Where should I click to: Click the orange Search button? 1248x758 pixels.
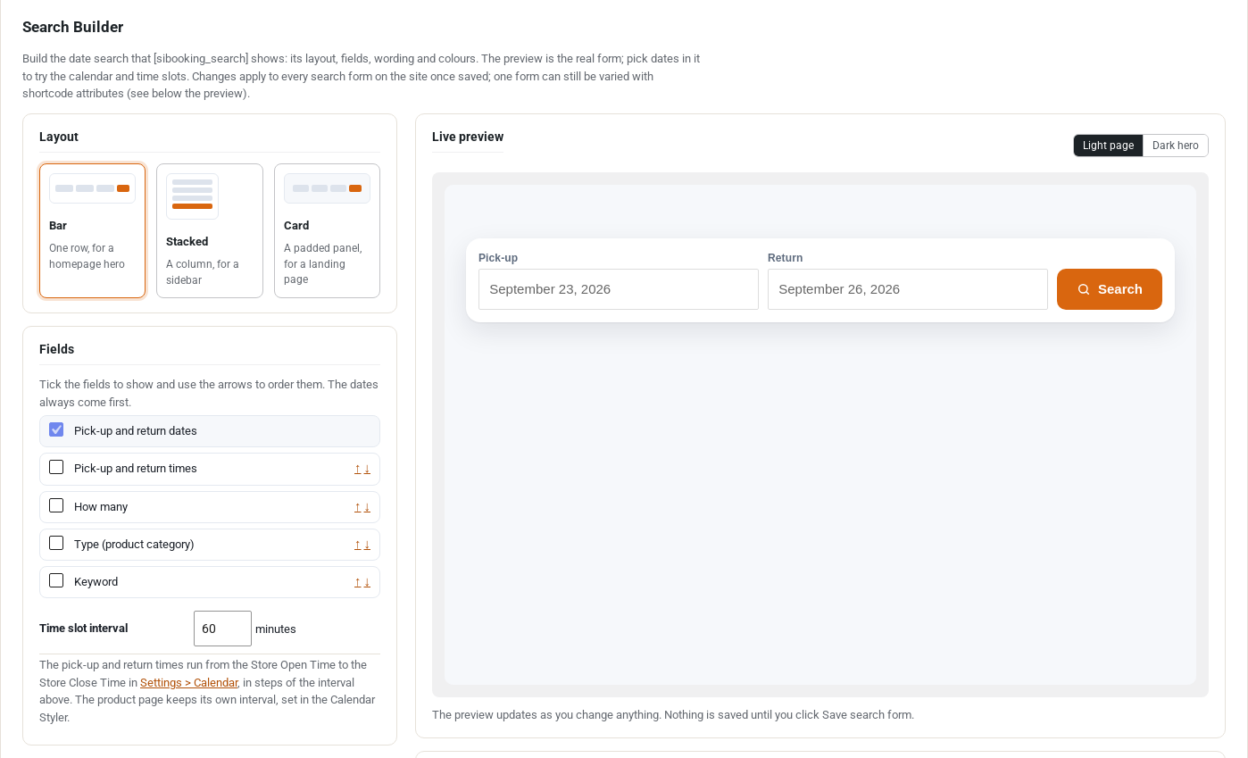(1110, 289)
